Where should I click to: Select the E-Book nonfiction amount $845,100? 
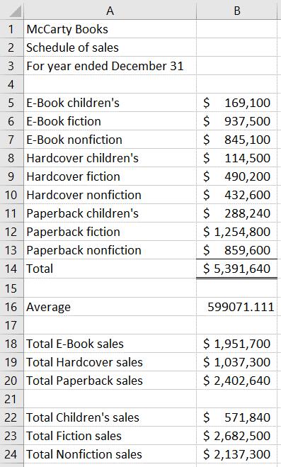click(237, 140)
